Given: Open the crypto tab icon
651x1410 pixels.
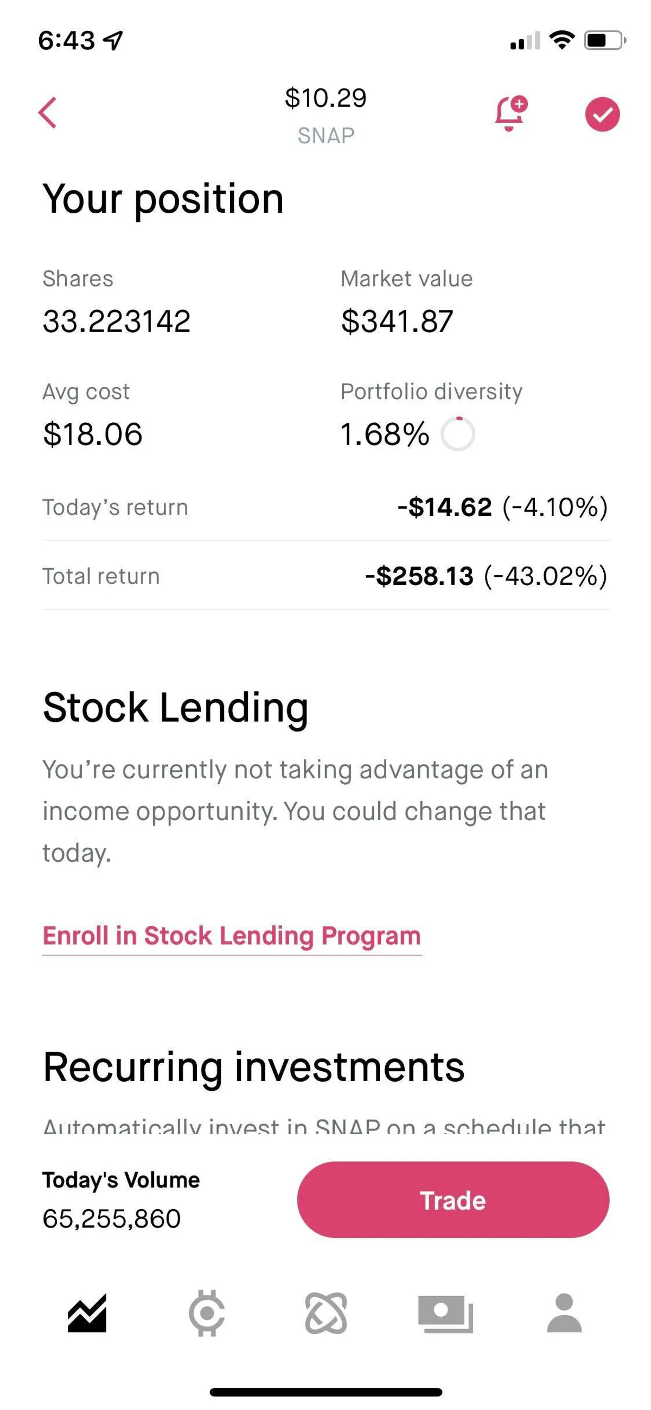Looking at the screenshot, I should pyautogui.click(x=206, y=1312).
